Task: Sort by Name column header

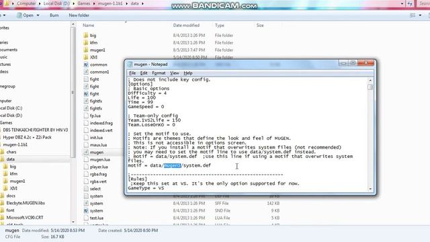Action: (x=88, y=26)
